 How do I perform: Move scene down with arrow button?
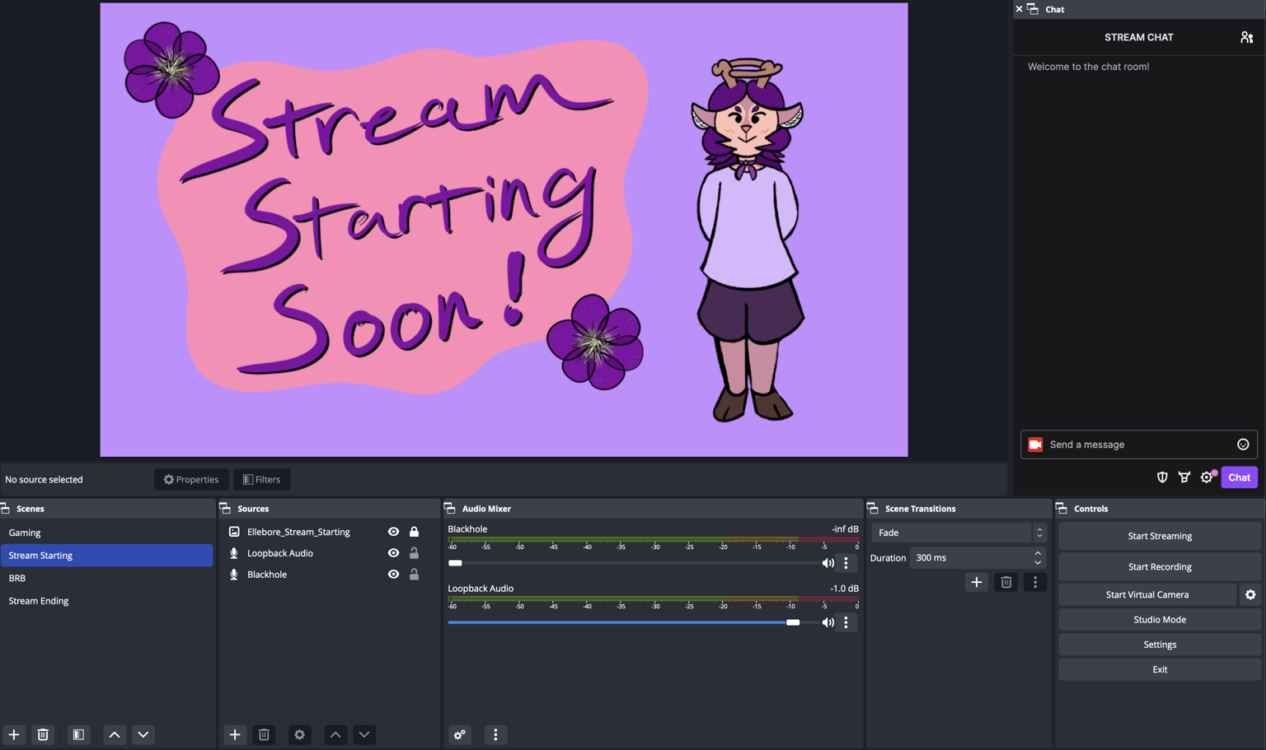tap(143, 734)
